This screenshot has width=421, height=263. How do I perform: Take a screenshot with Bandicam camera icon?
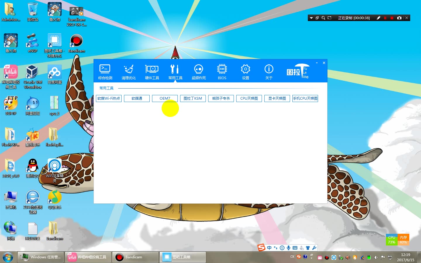pos(399,18)
